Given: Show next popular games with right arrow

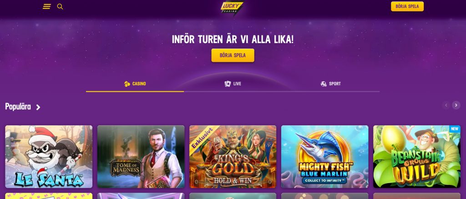Looking at the screenshot, I should [456, 105].
